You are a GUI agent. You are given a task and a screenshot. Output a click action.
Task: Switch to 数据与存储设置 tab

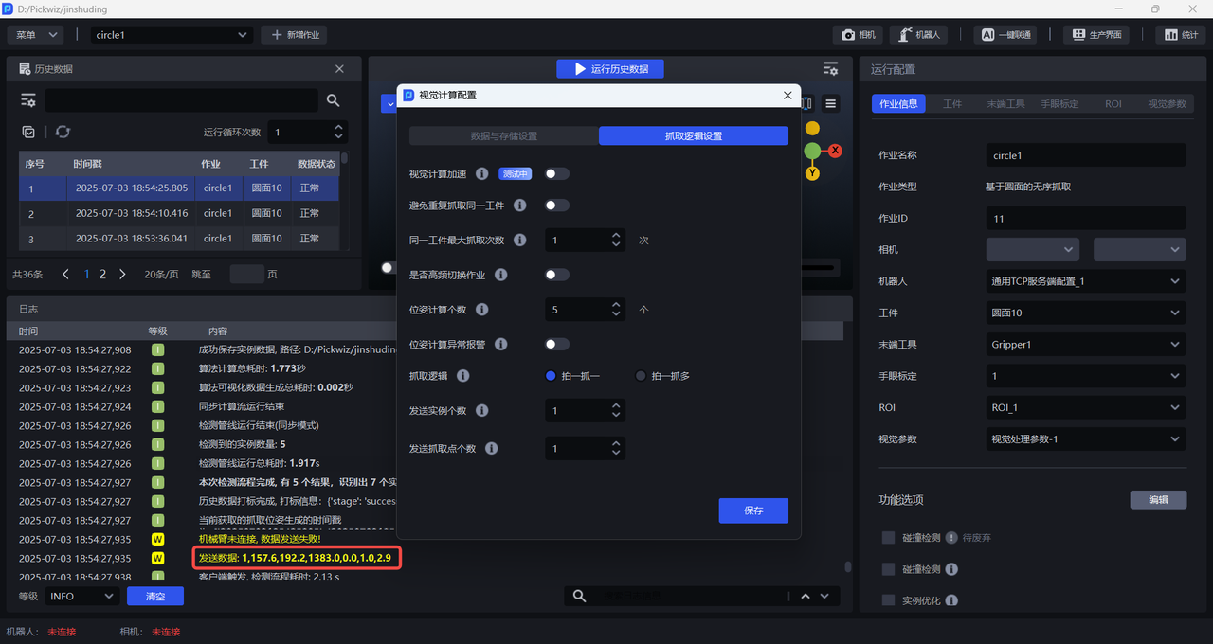click(x=503, y=136)
